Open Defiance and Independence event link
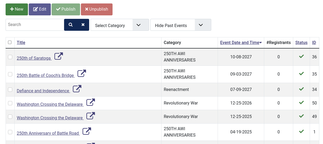This screenshot has height=144, width=323. (x=43, y=91)
